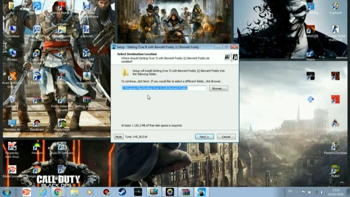
Task: Open the Panneau de configuration icon
Action: tap(12, 125)
